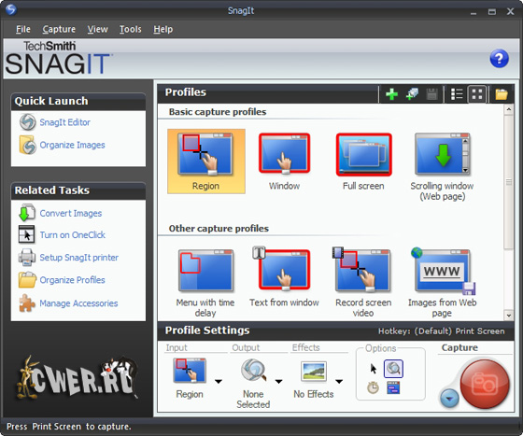Screen dimensions: 523x436
Task: Add new profile with green plus icon
Action: (x=391, y=94)
